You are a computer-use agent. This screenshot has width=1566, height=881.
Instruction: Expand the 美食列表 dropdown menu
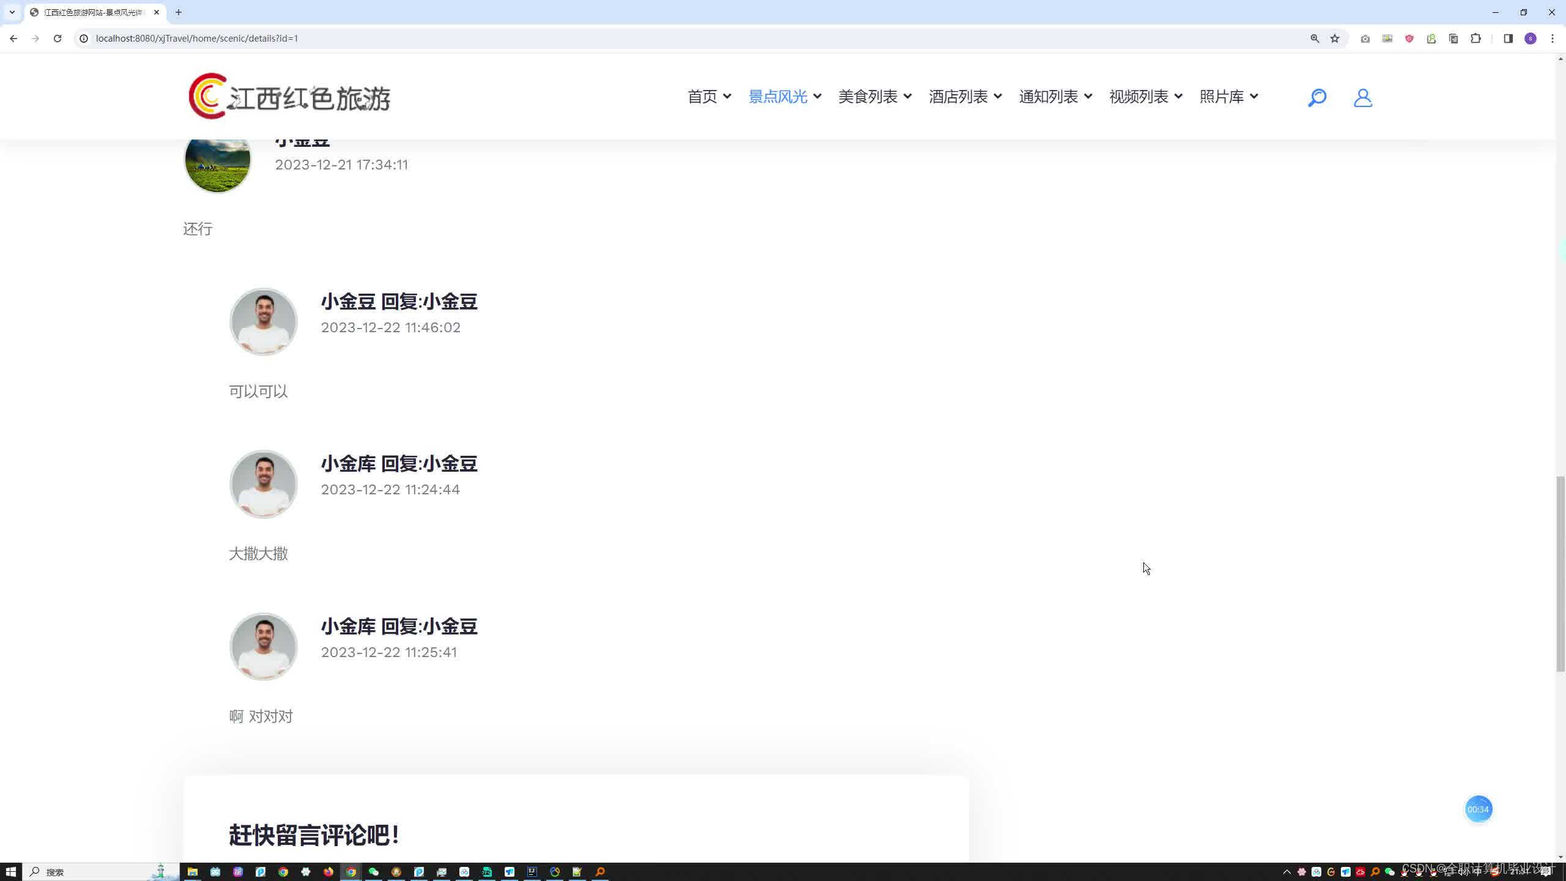pyautogui.click(x=875, y=97)
